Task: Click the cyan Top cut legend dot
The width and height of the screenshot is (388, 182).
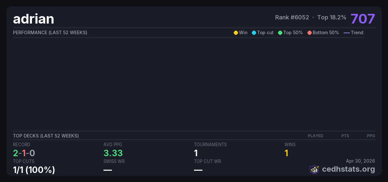Action: [254, 33]
